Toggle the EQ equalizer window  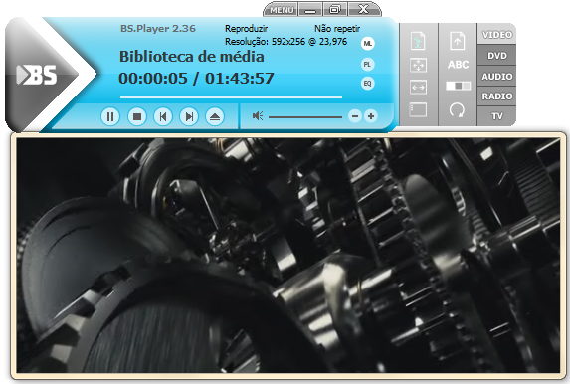(x=367, y=84)
